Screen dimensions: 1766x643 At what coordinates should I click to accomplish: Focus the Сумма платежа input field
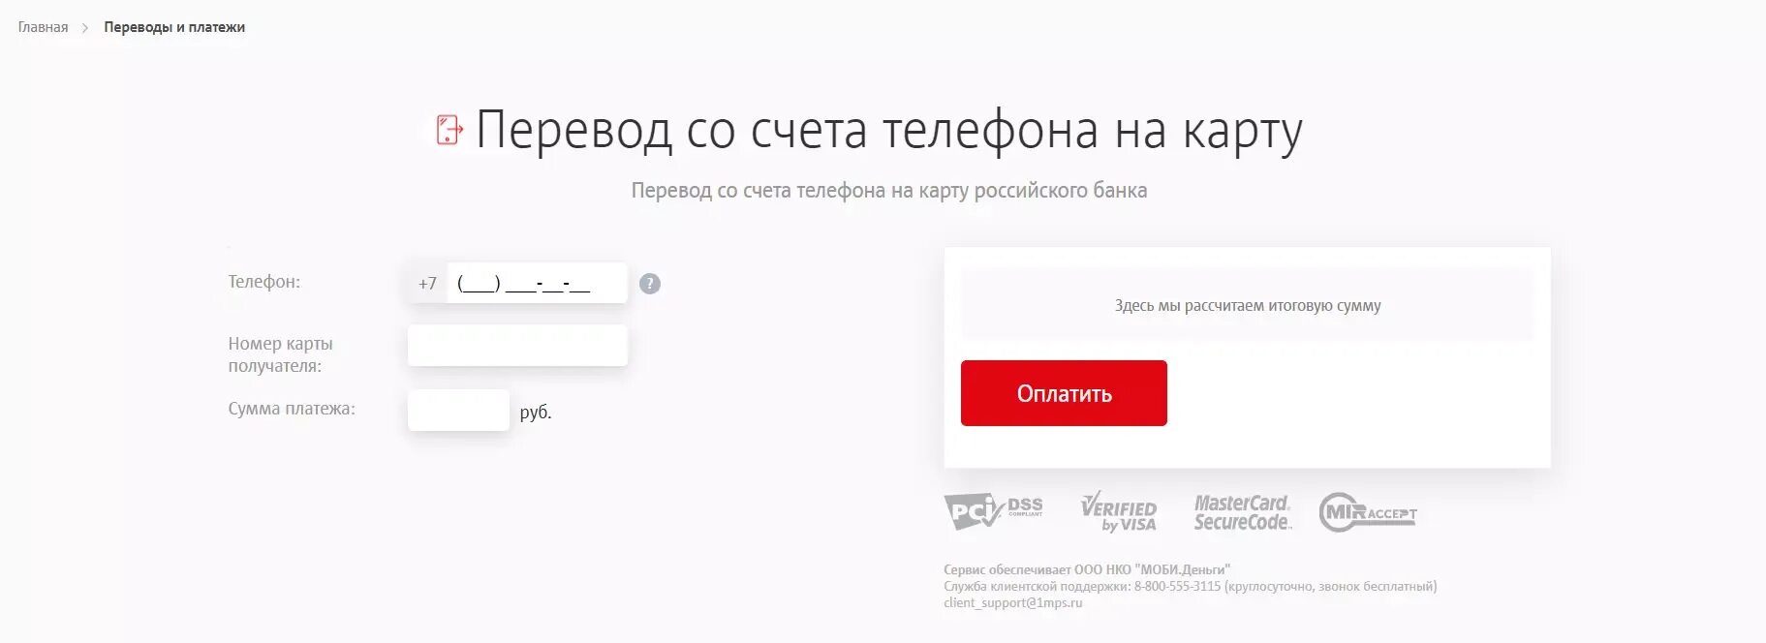pos(458,410)
